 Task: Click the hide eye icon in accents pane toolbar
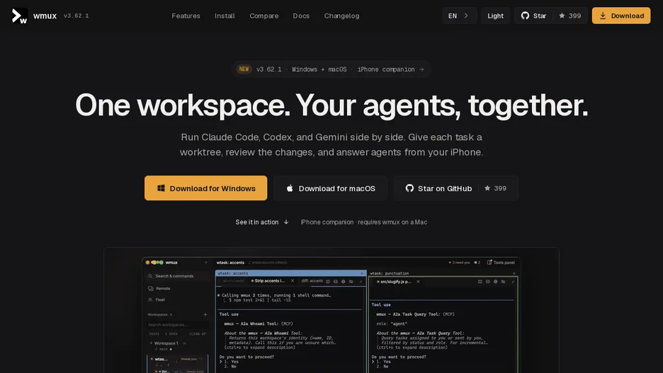[351, 281]
